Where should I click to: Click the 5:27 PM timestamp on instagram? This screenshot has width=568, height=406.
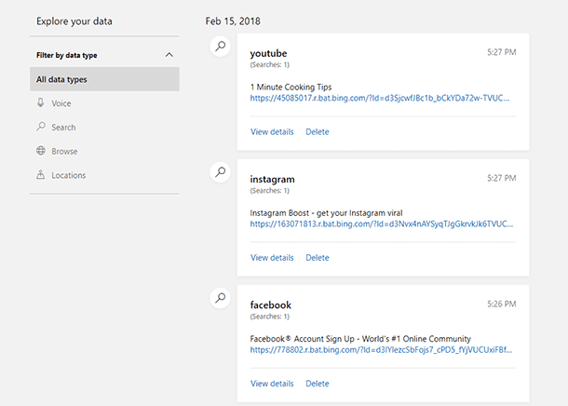click(502, 178)
